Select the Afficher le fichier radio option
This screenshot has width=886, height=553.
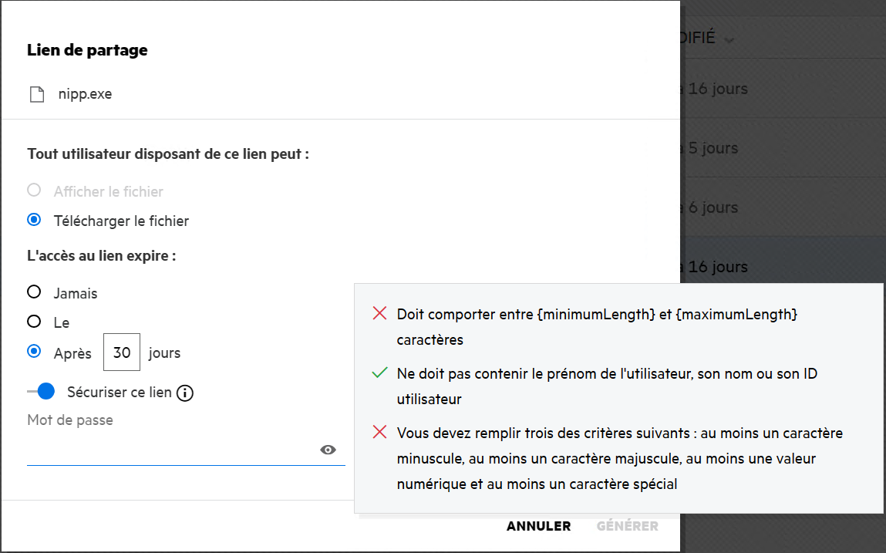coord(34,191)
